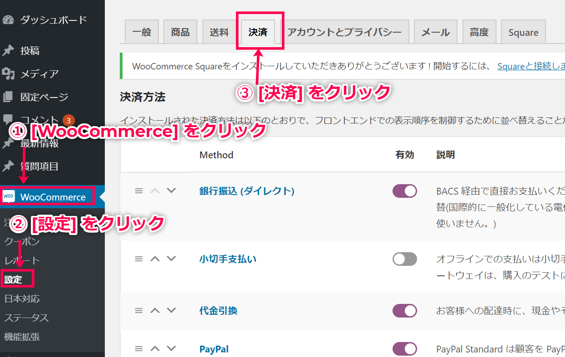Open the 設定 submenu item
This screenshot has height=357, width=565.
click(13, 279)
